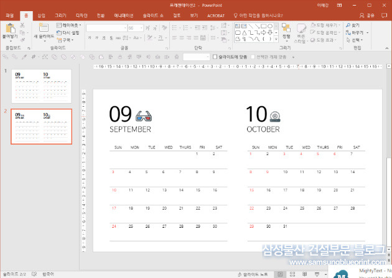Open the font size 66 combo box
This screenshot has height=278, width=392.
136,28
